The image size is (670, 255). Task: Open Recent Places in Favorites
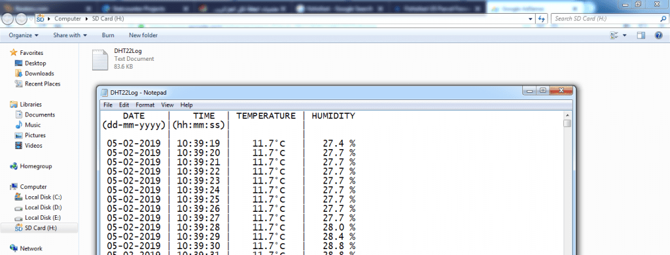click(x=43, y=84)
